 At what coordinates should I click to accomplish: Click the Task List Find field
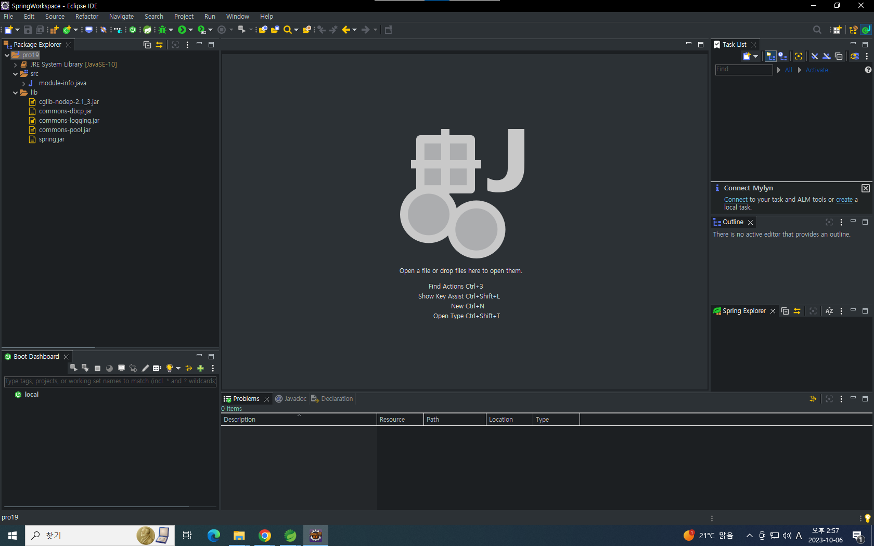coord(744,70)
